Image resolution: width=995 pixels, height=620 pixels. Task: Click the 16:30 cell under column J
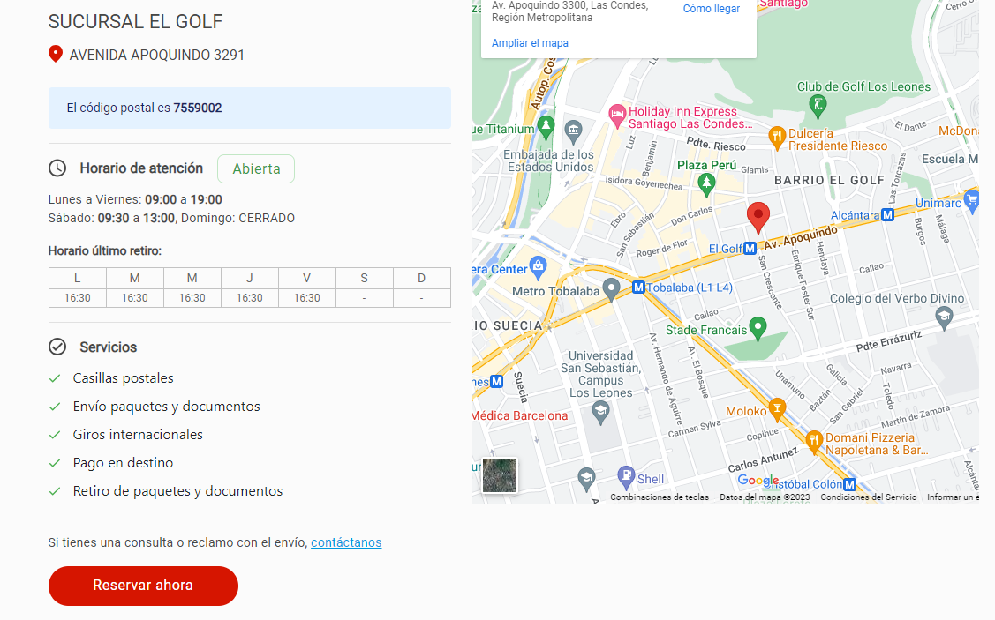(249, 298)
